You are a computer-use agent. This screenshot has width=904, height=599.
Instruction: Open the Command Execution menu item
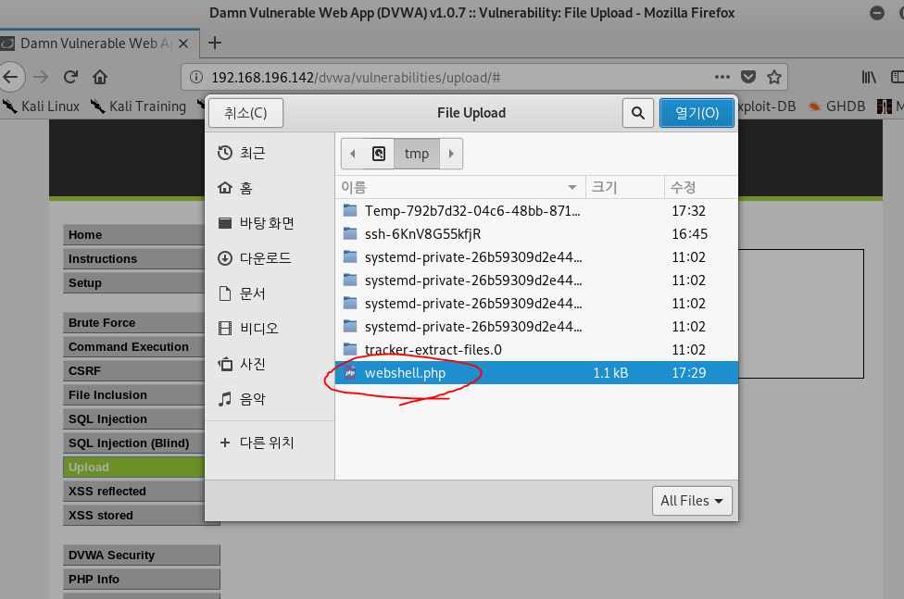pos(133,347)
